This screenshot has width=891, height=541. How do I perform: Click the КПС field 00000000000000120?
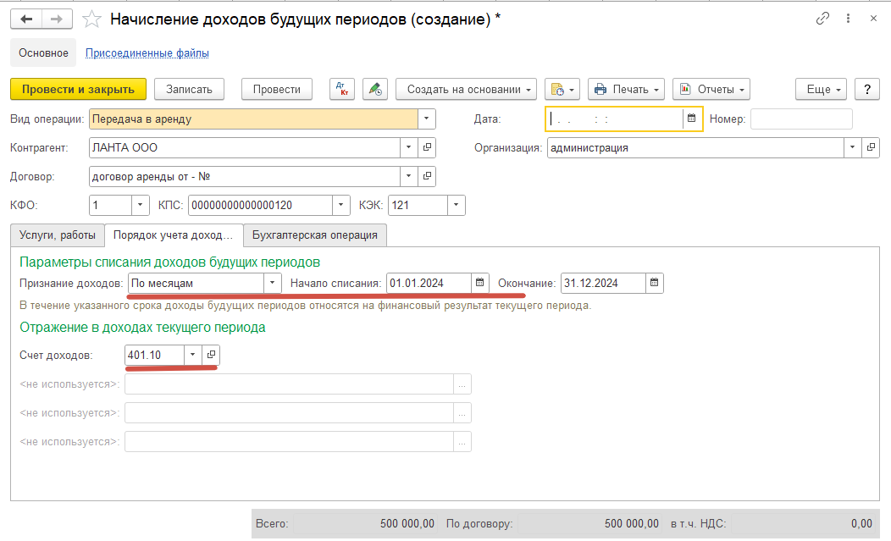tap(260, 205)
